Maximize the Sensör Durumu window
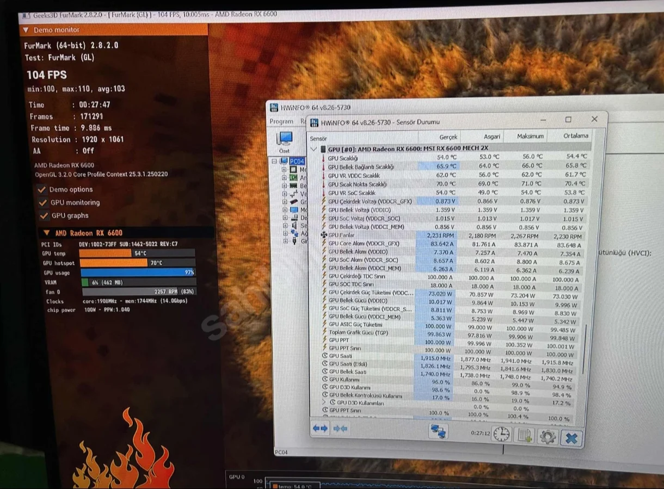664x489 pixels. pos(568,119)
